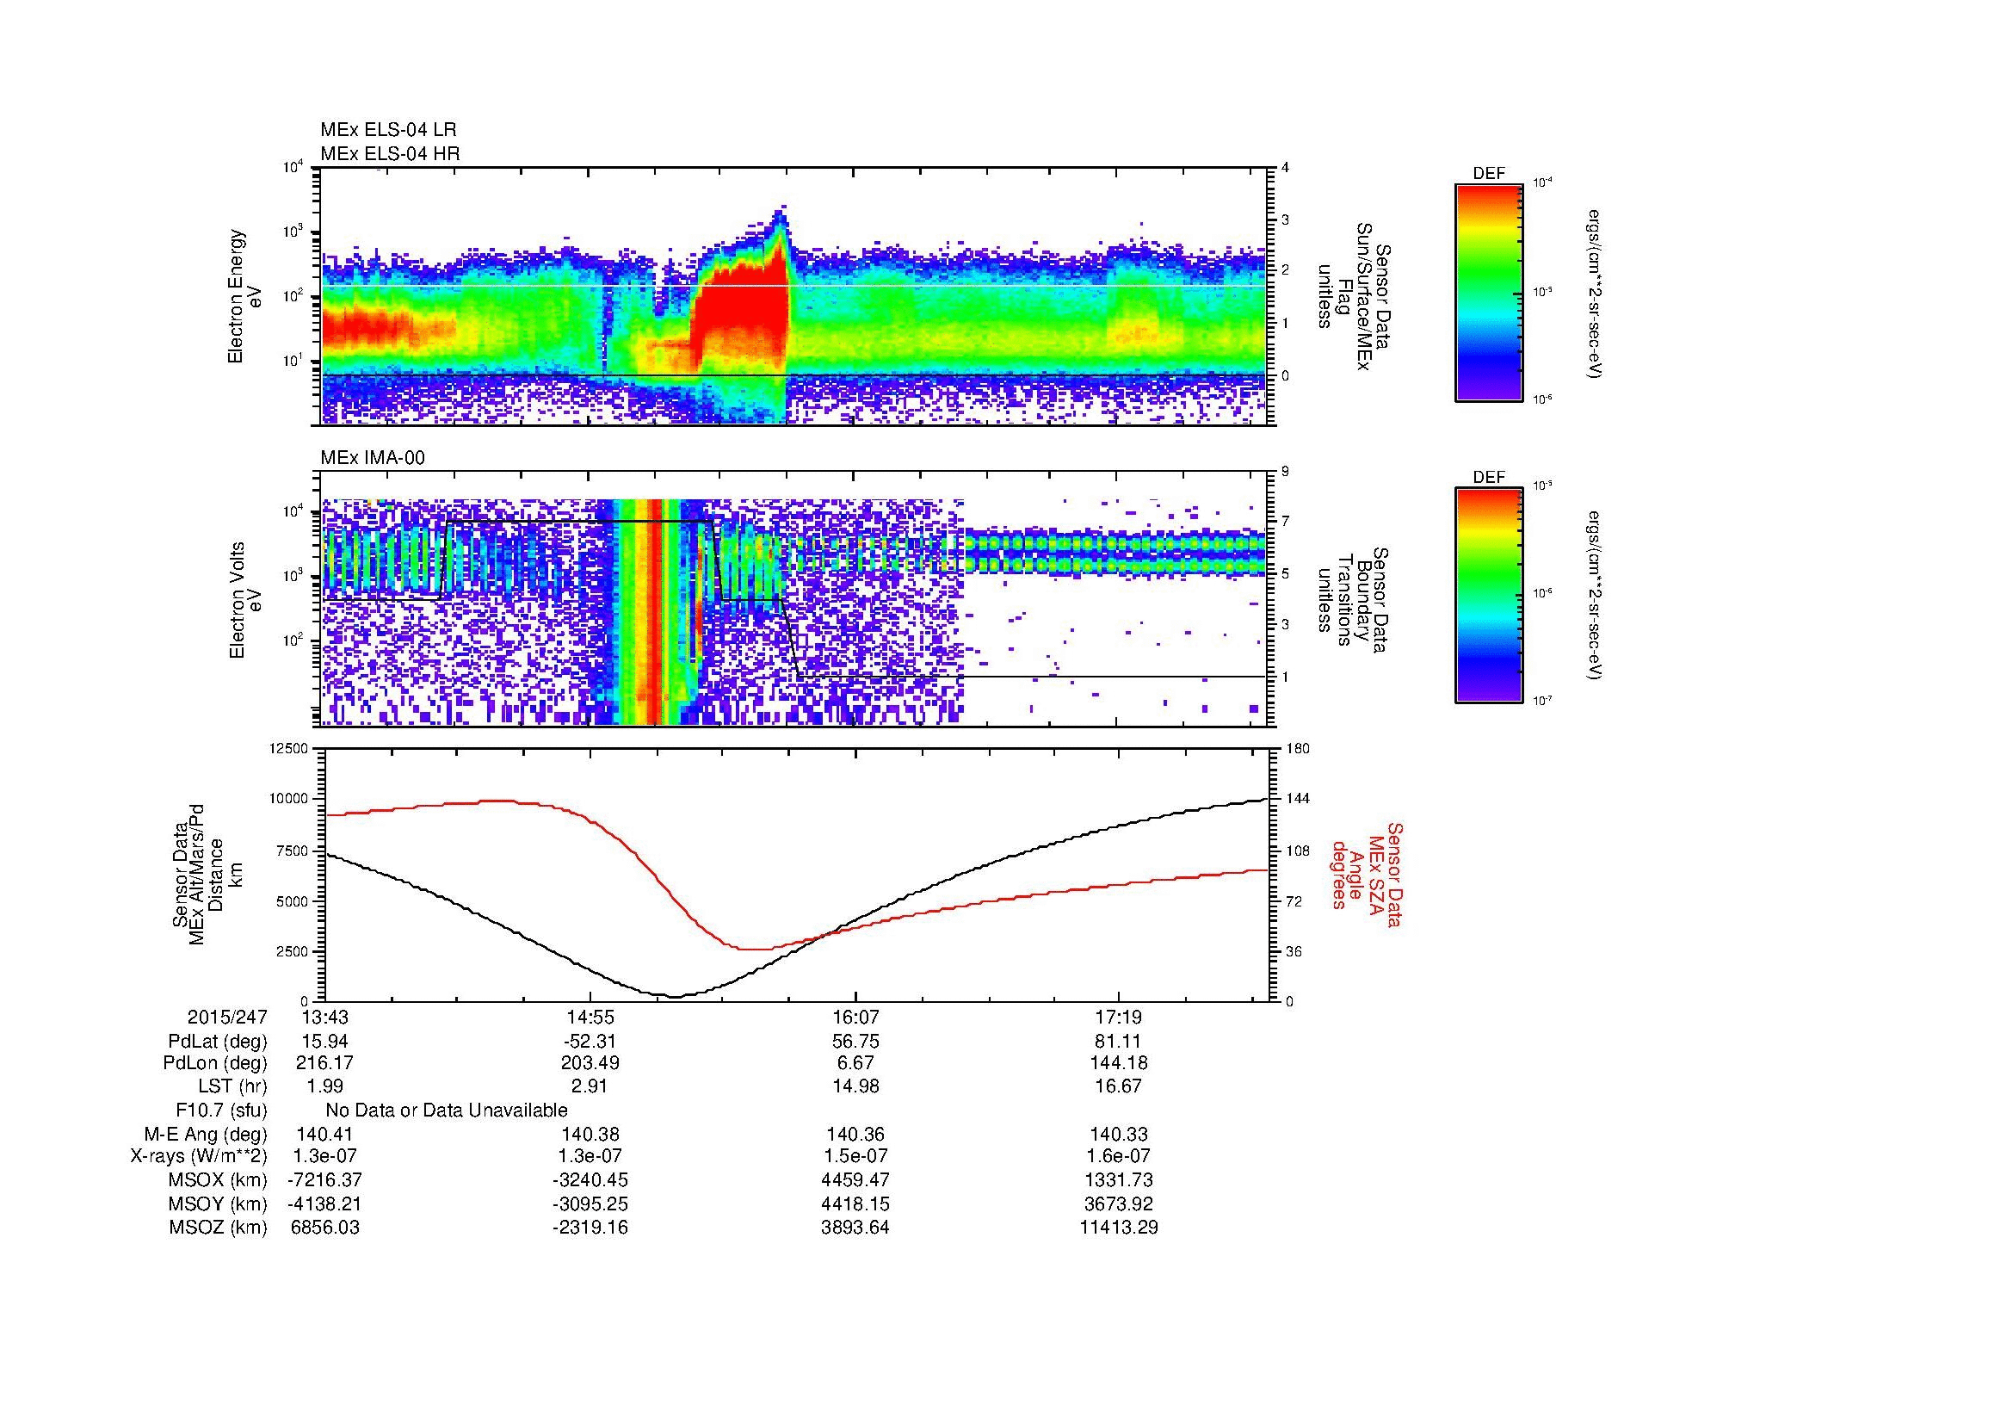
Task: Click the X-rays value '1.6e-07'
Action: click(x=1119, y=1156)
